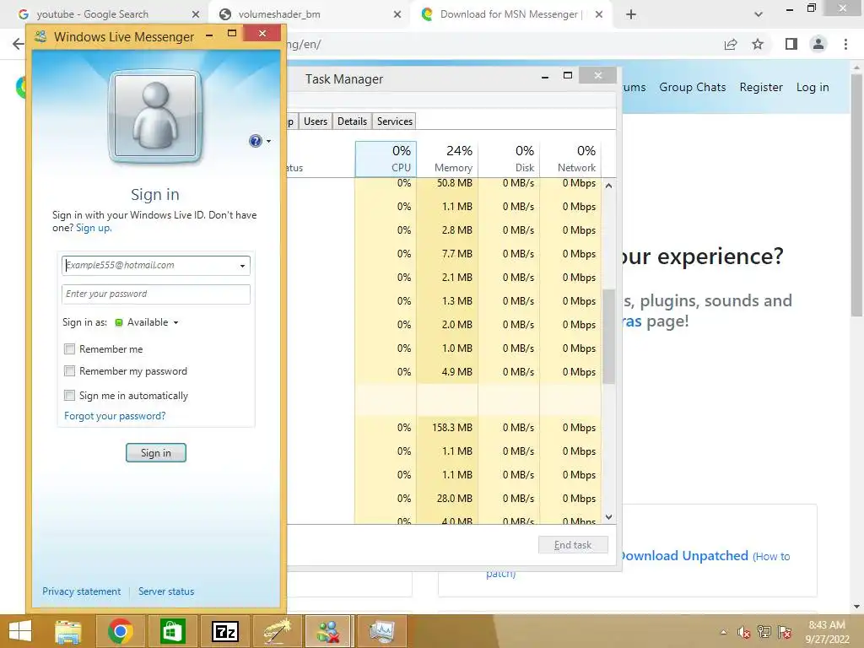The image size is (864, 648).
Task: Click the browser page vertical scrollbar
Action: tap(856, 196)
